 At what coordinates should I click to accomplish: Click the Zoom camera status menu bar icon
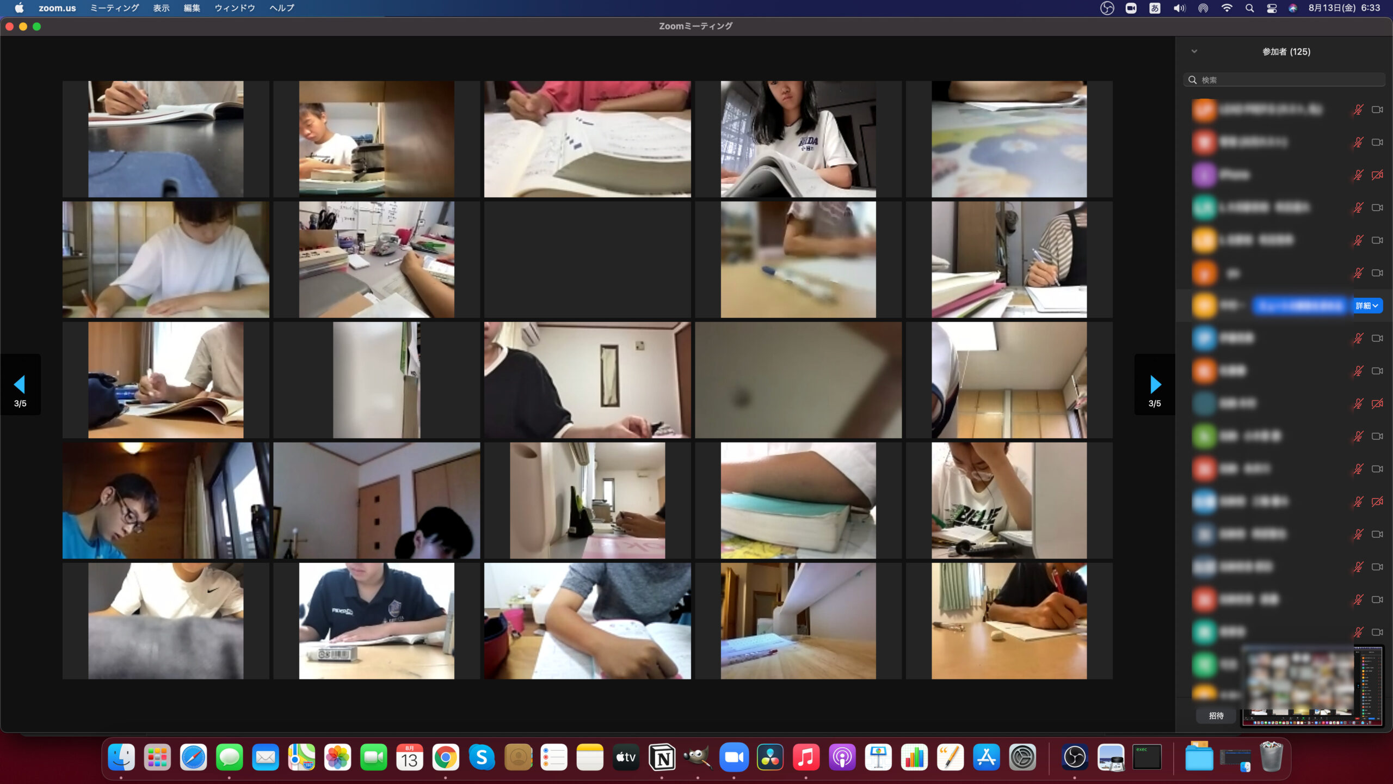pyautogui.click(x=1131, y=8)
